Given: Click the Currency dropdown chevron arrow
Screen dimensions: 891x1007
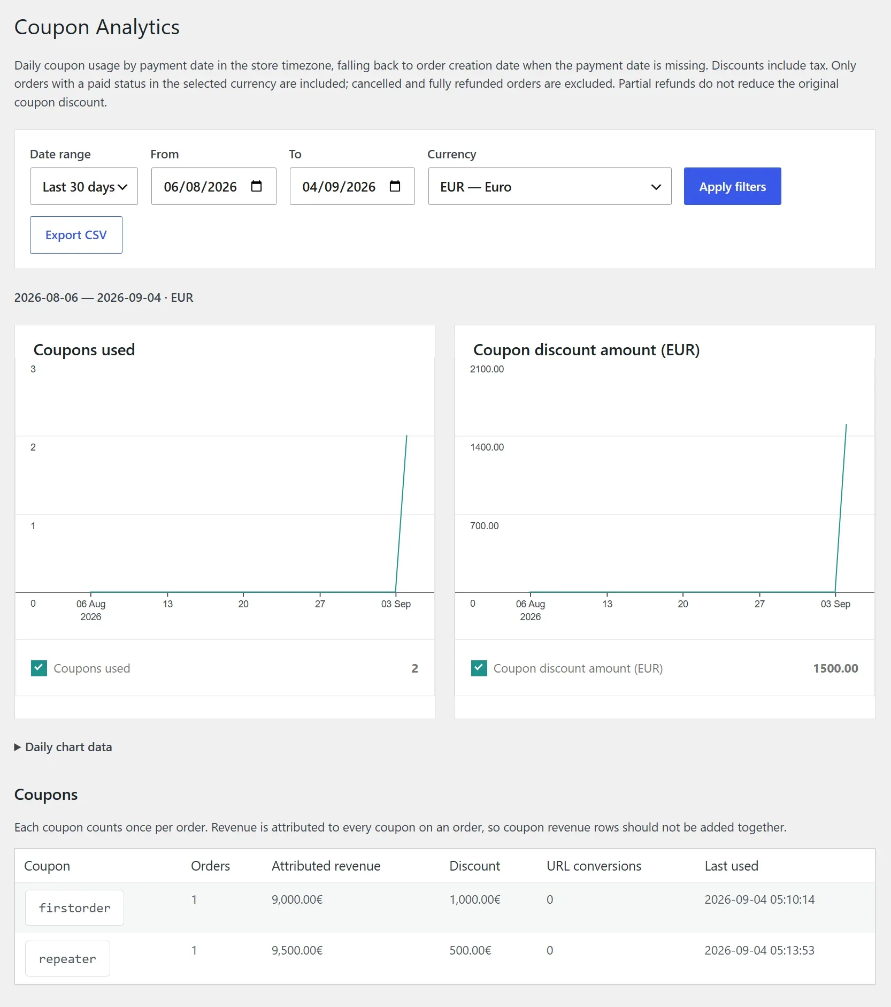Looking at the screenshot, I should tap(656, 187).
